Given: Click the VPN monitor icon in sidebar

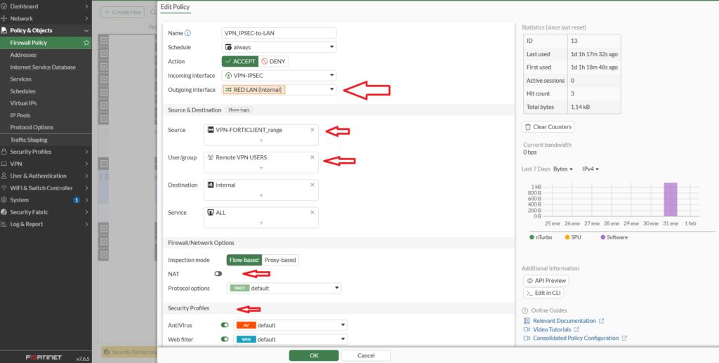Looking at the screenshot, I should pyautogui.click(x=4, y=164).
